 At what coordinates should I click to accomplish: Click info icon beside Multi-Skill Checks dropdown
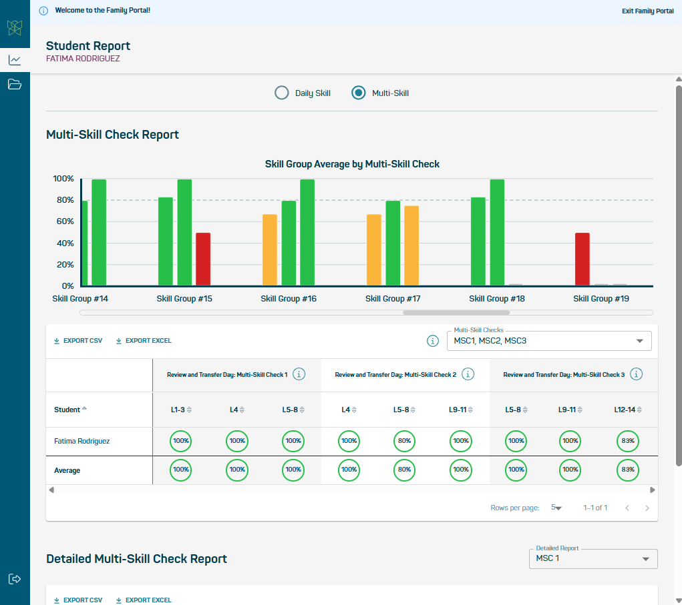(432, 341)
